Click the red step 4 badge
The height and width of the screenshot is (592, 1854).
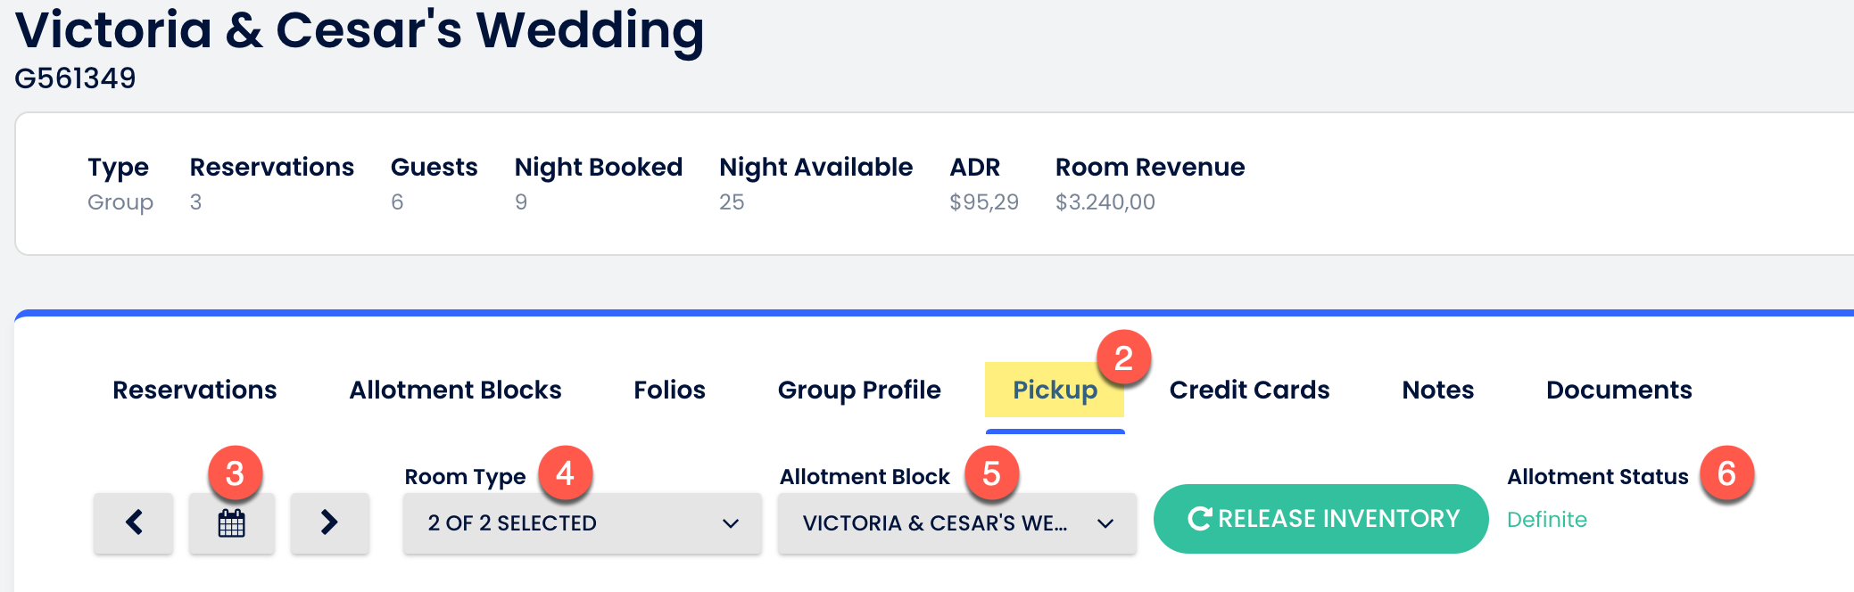coord(565,473)
